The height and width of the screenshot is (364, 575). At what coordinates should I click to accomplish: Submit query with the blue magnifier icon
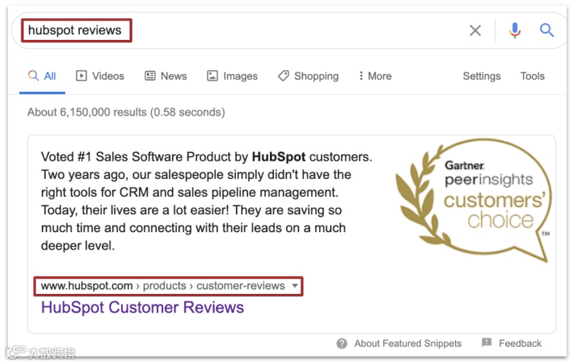click(x=547, y=30)
